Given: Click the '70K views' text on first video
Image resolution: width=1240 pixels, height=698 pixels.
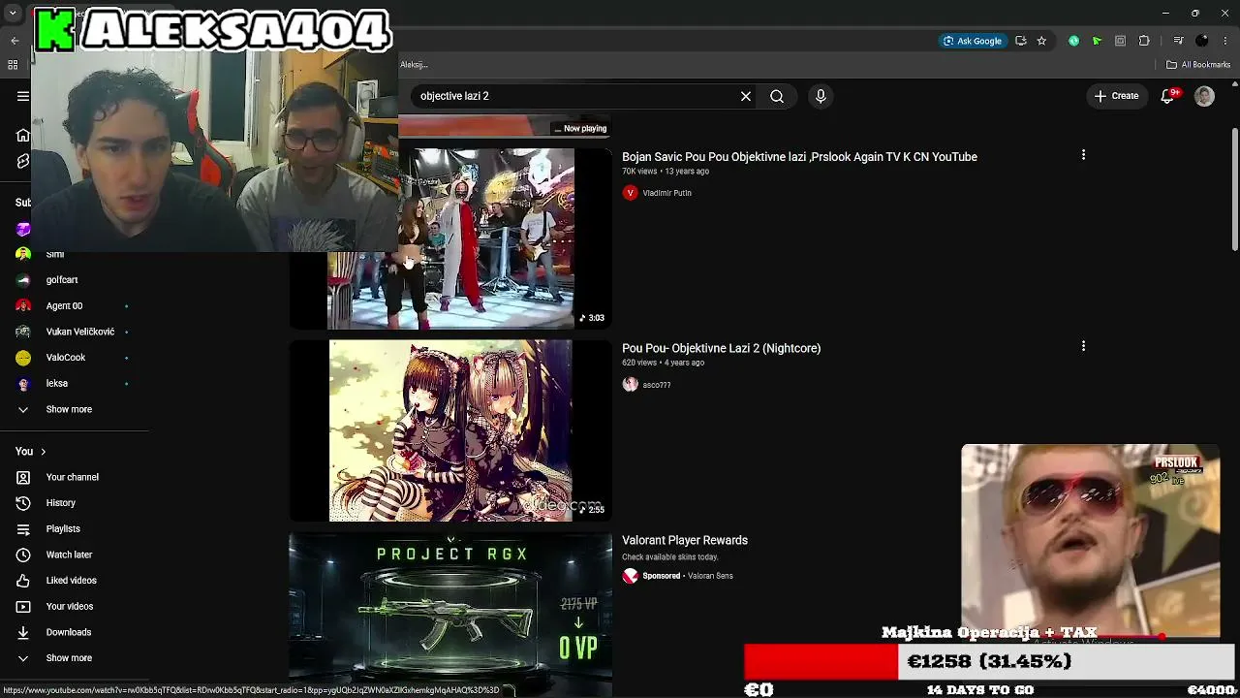Looking at the screenshot, I should [x=639, y=172].
